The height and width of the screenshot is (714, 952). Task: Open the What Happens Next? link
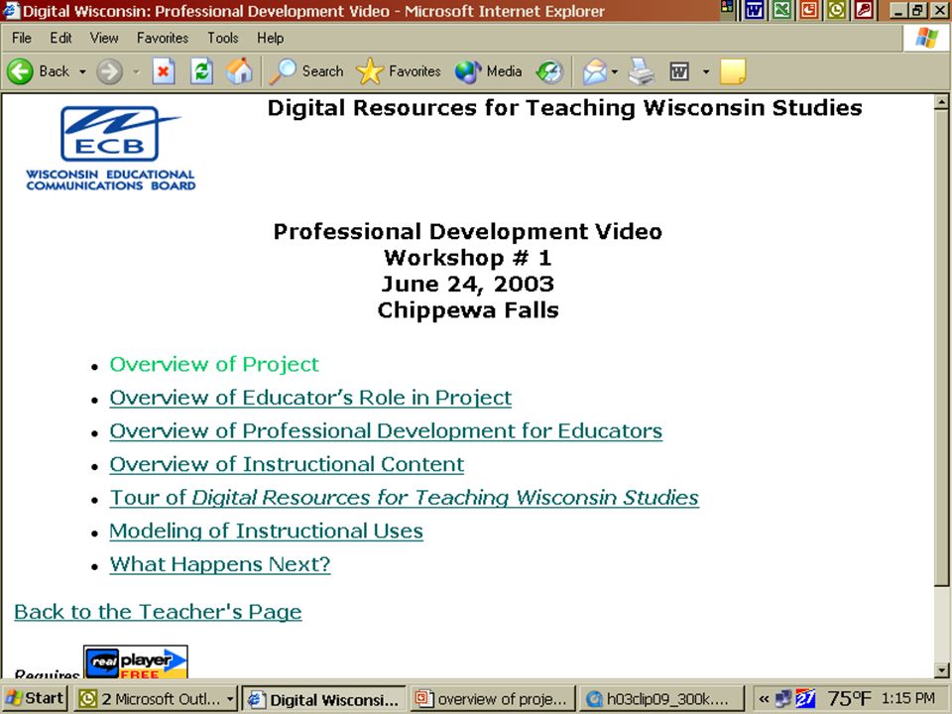(220, 564)
